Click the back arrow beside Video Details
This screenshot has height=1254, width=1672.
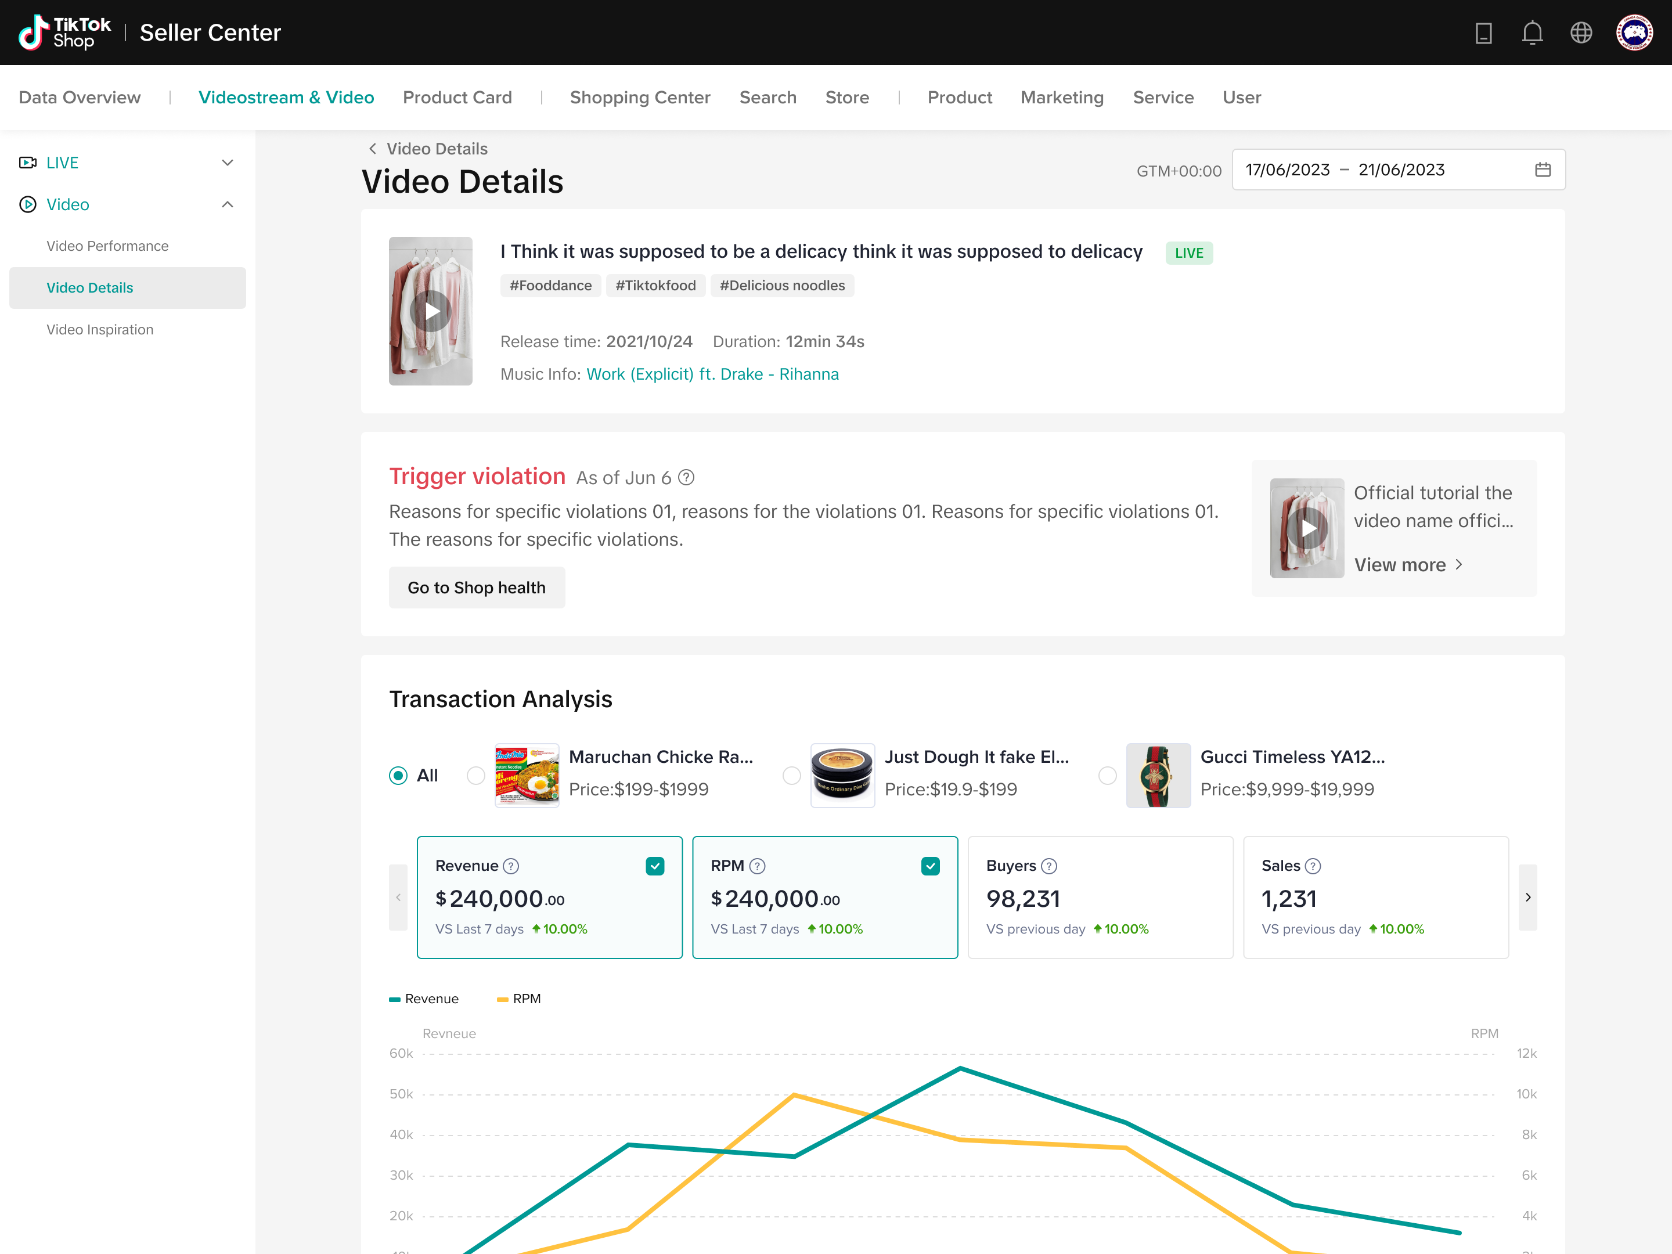(373, 149)
